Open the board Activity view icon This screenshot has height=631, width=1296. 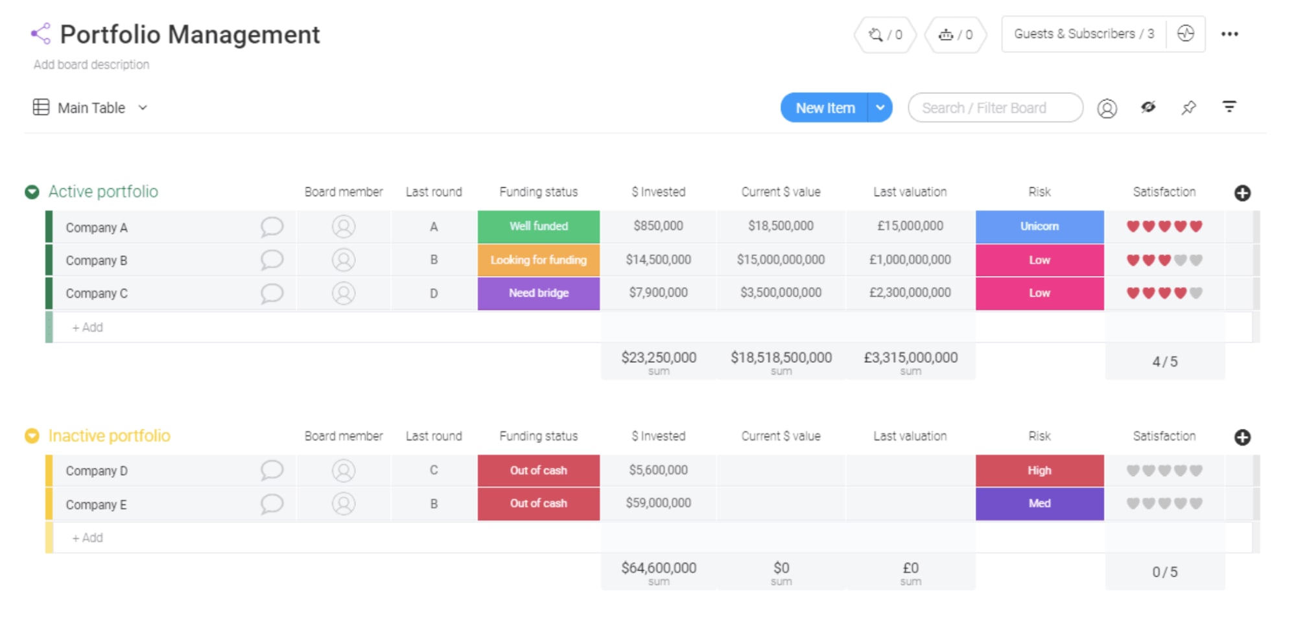[x=1186, y=34]
